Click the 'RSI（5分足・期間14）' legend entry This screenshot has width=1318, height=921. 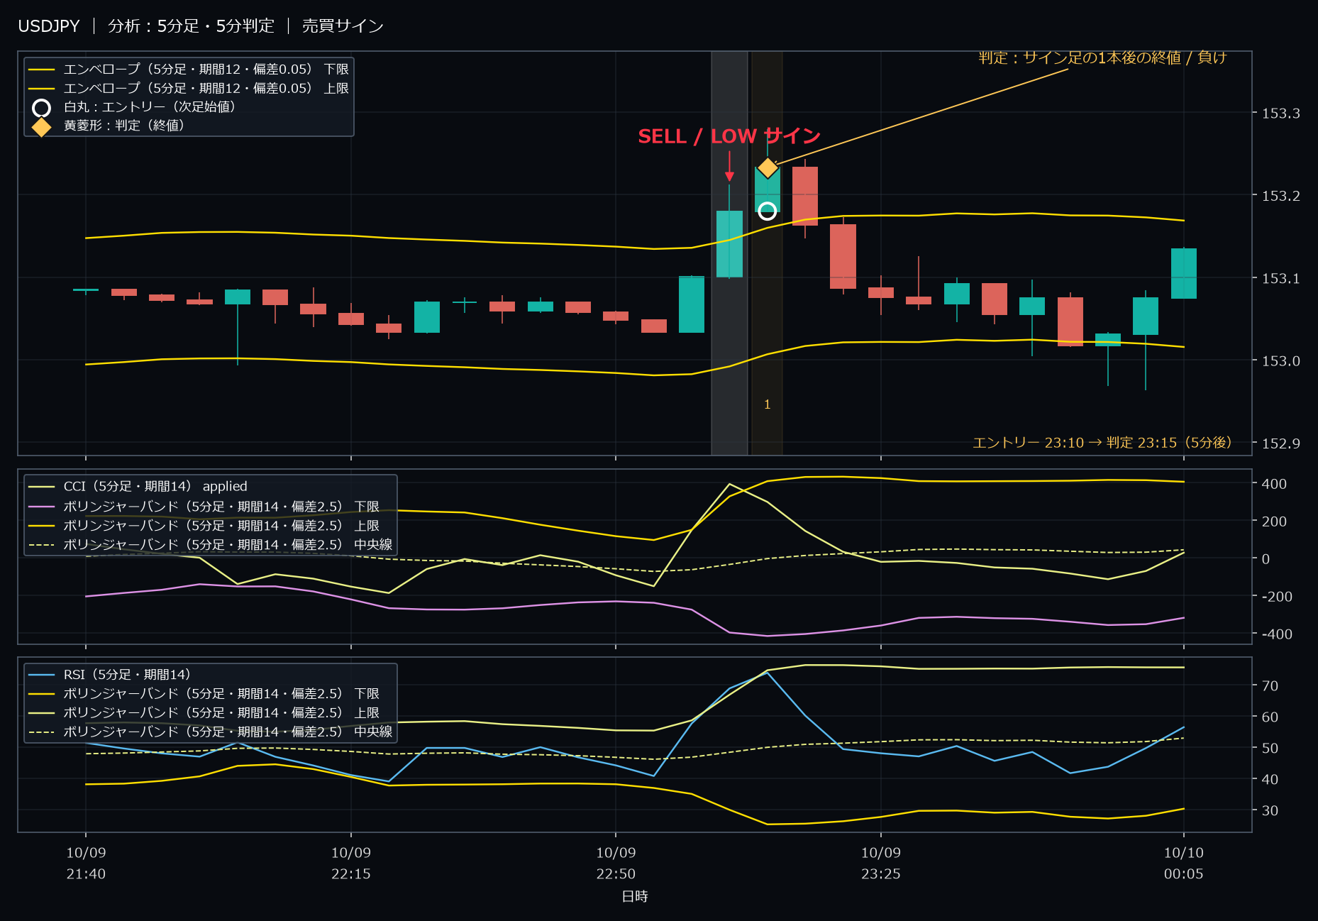110,675
